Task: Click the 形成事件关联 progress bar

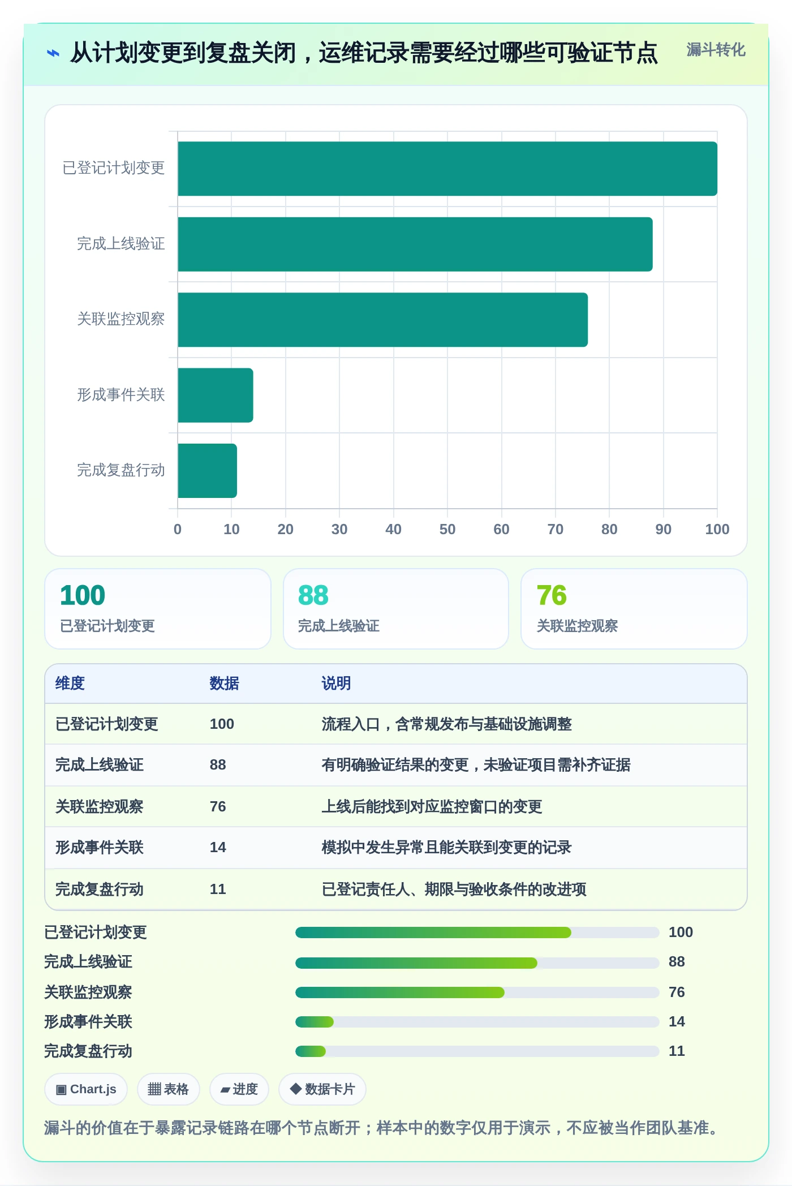Action: click(x=477, y=1022)
